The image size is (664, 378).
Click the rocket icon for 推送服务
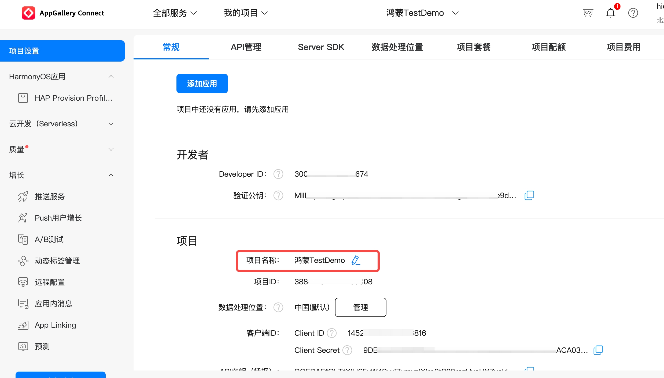point(23,196)
